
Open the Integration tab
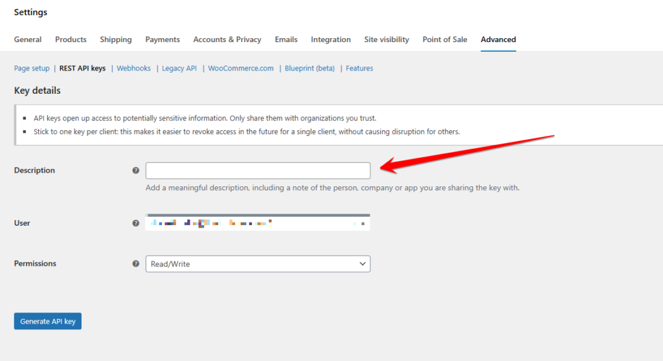331,39
